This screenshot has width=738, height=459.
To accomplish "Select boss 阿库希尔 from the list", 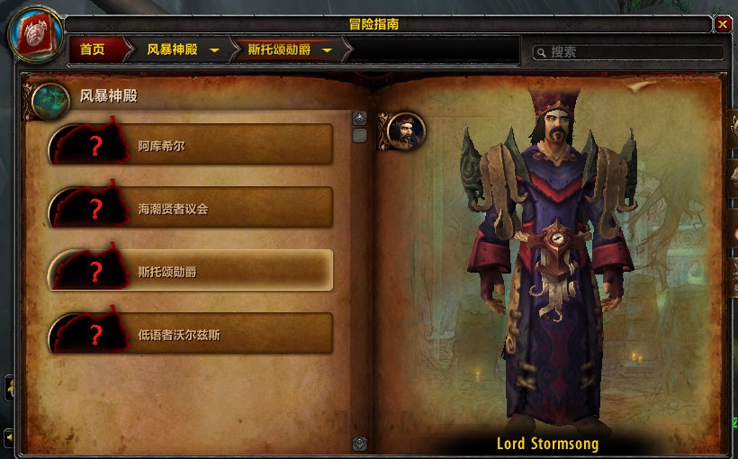I will pyautogui.click(x=191, y=145).
